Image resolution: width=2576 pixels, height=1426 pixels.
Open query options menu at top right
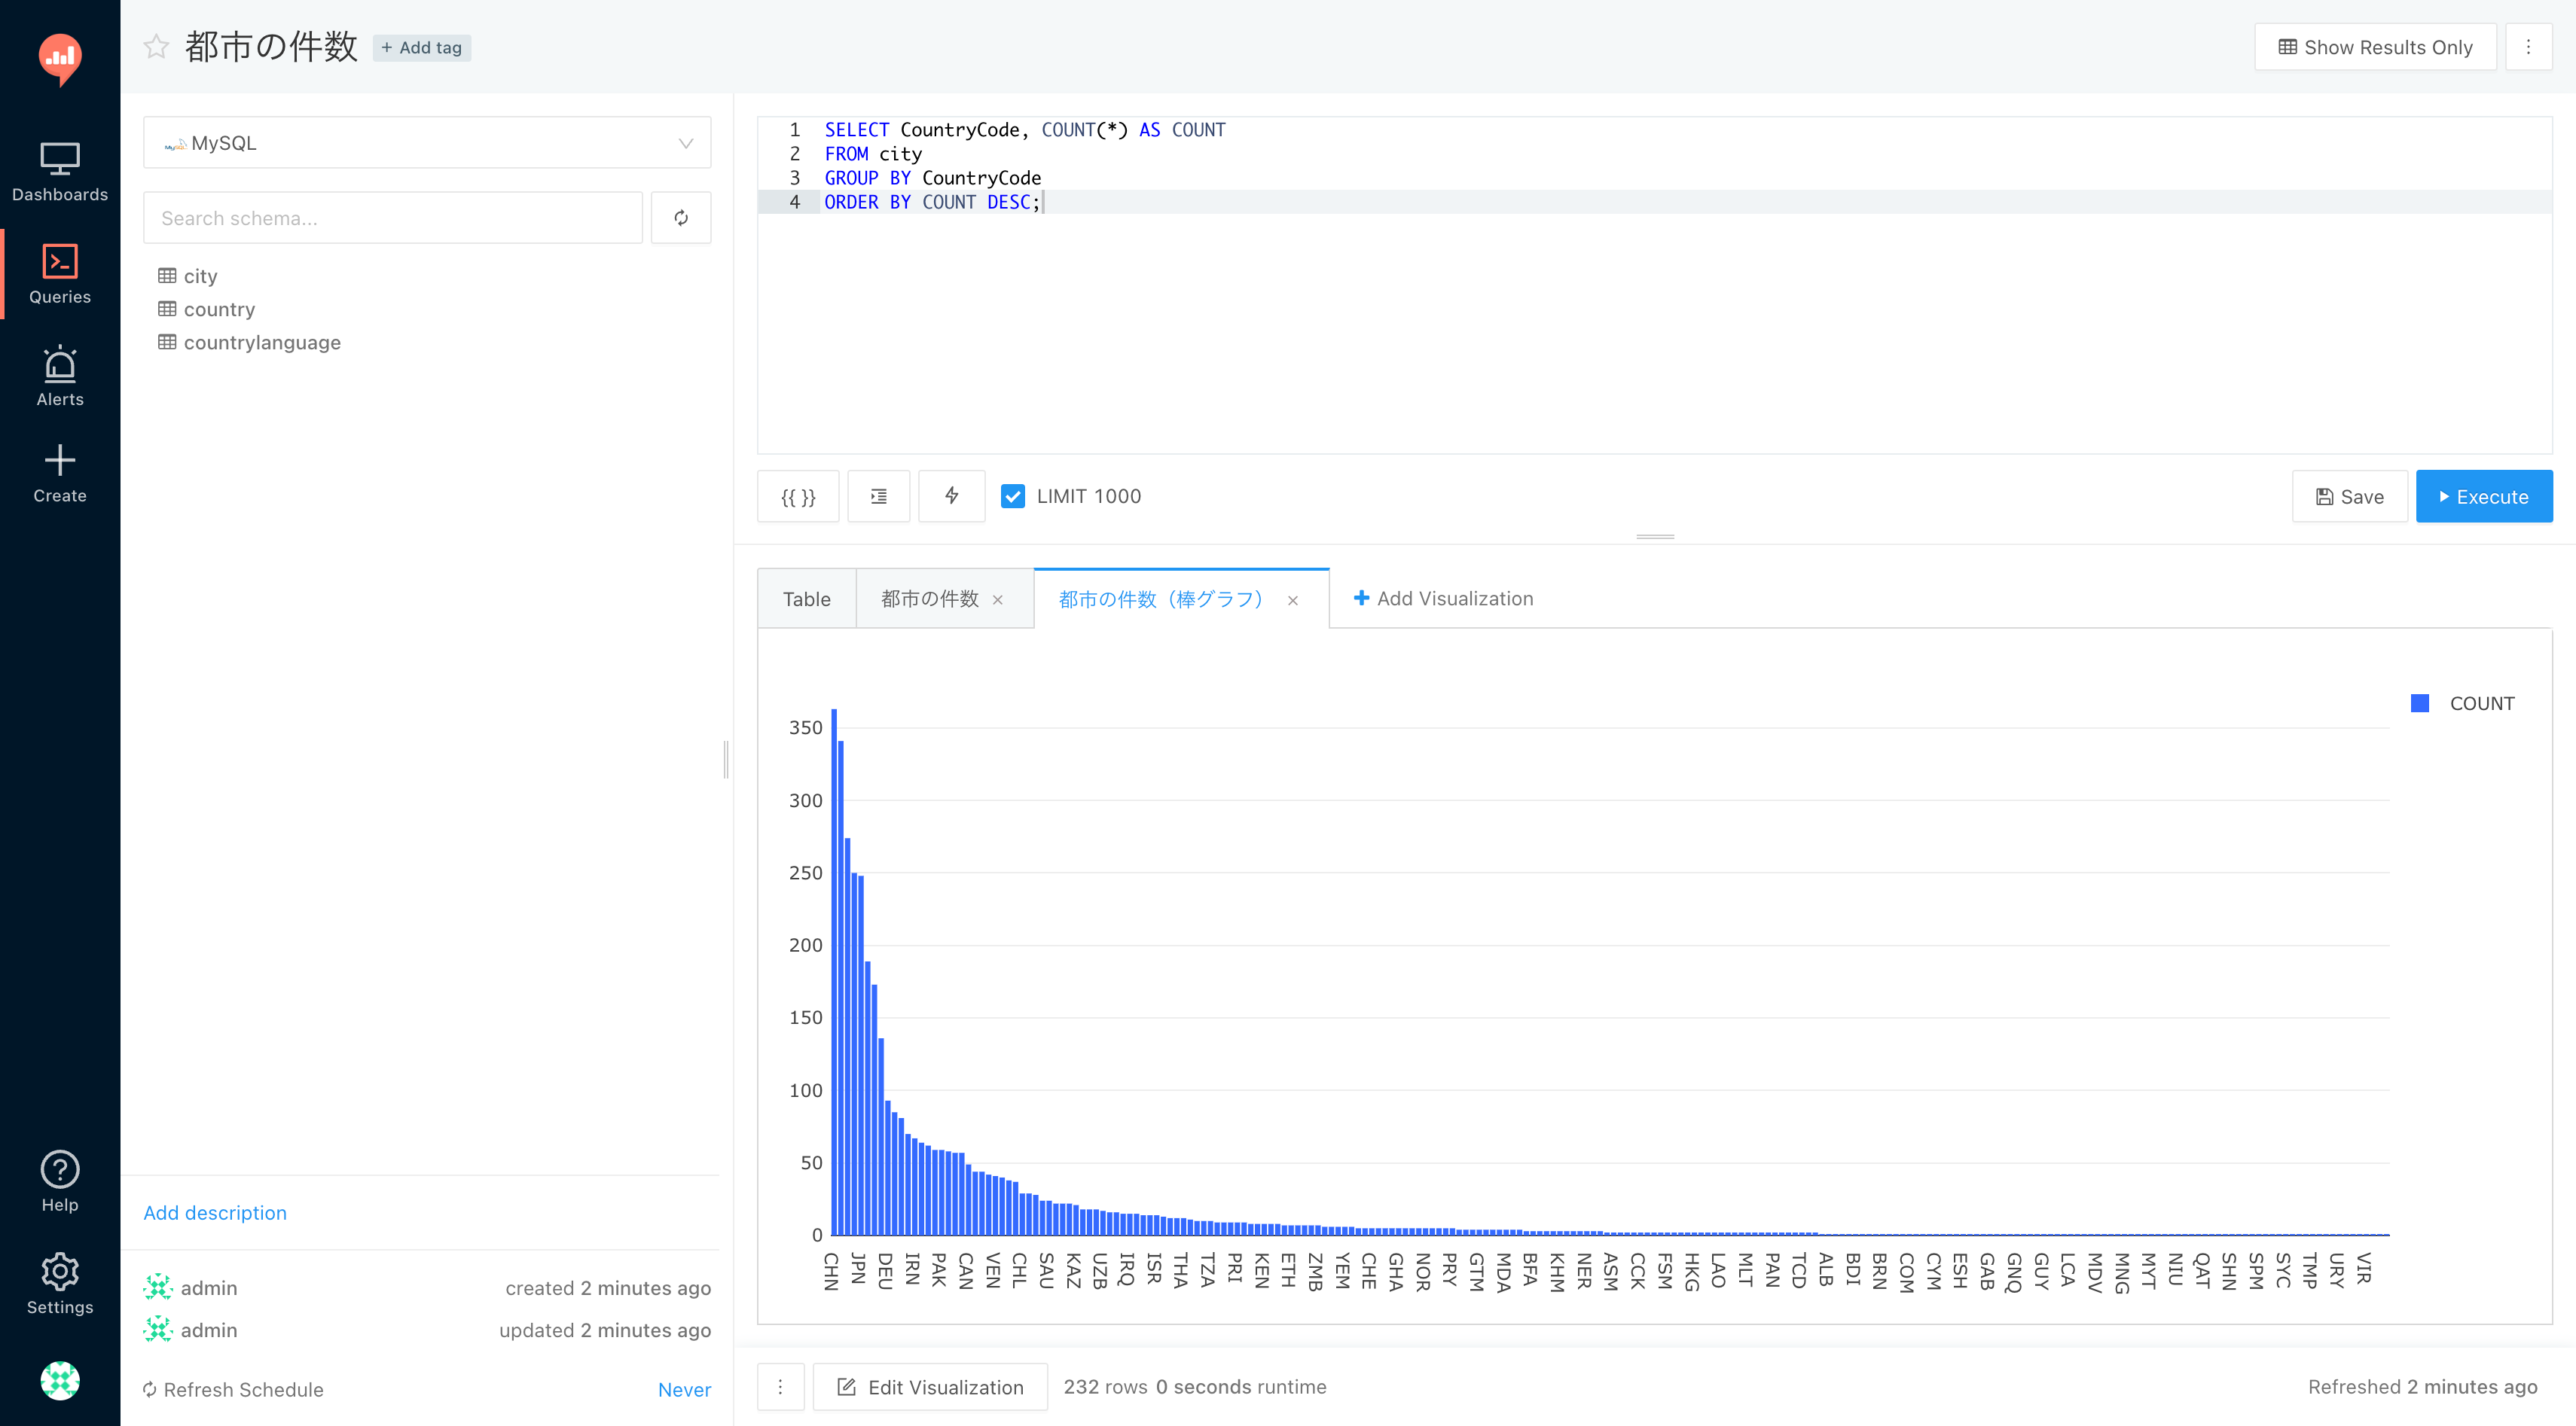coord(2528,47)
